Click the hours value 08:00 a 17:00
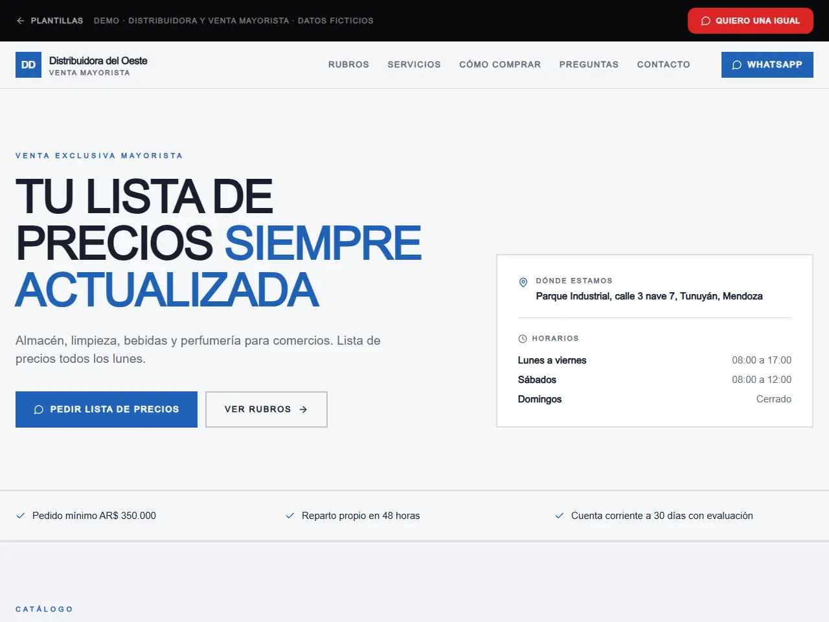The height and width of the screenshot is (622, 829). 762,360
